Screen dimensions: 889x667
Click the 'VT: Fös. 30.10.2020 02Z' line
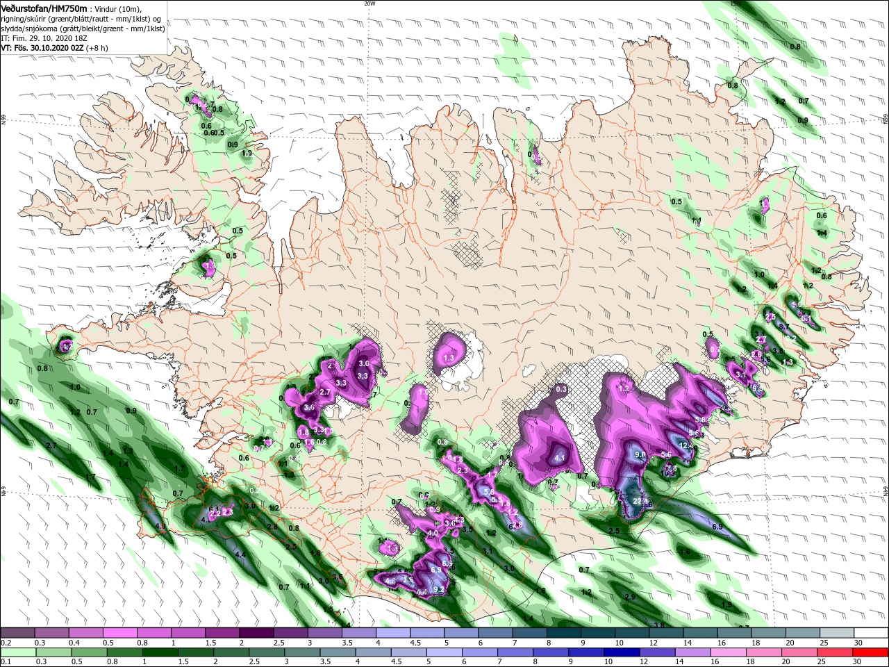(43, 48)
